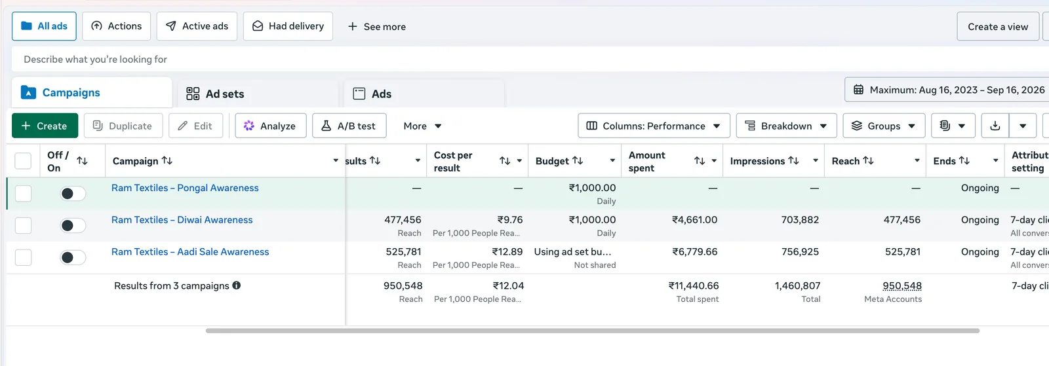This screenshot has height=366, width=1049.
Task: Sort by Ends column arrows
Action: click(964, 160)
